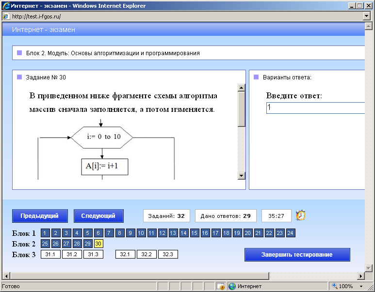The width and height of the screenshot is (375, 292).
Task: Open question 22 in Блок 1
Action: tap(269, 233)
